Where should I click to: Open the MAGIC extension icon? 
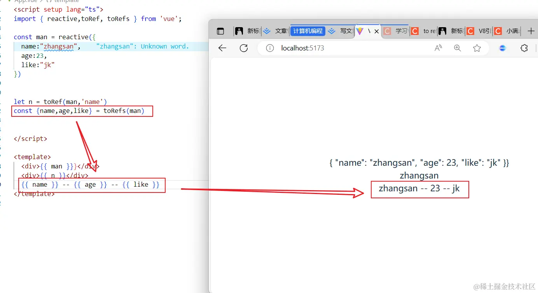[x=503, y=48]
